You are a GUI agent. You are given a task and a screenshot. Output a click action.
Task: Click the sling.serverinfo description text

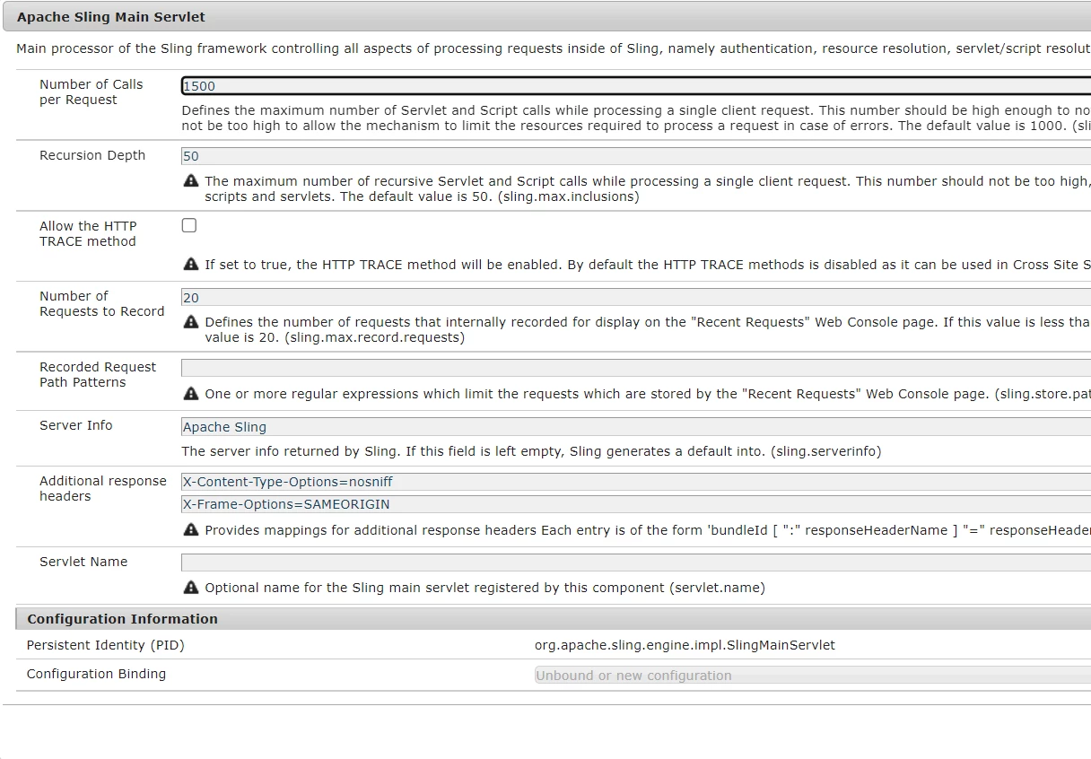click(531, 451)
